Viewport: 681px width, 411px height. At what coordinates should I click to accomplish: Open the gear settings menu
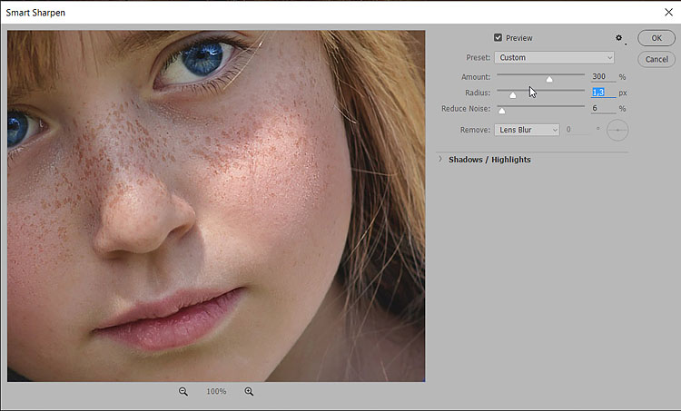tap(619, 38)
